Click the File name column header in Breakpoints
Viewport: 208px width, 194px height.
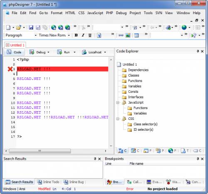tap(136, 164)
